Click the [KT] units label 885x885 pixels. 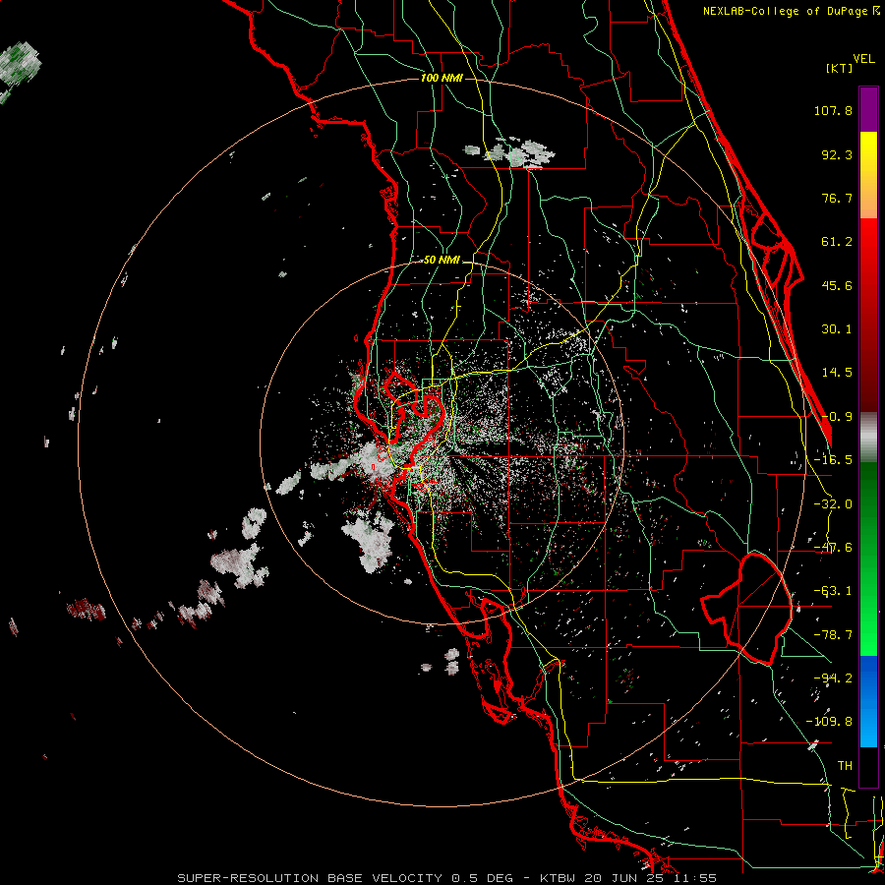839,68
